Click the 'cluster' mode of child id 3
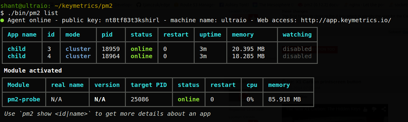The image size is (408, 122). (78, 49)
